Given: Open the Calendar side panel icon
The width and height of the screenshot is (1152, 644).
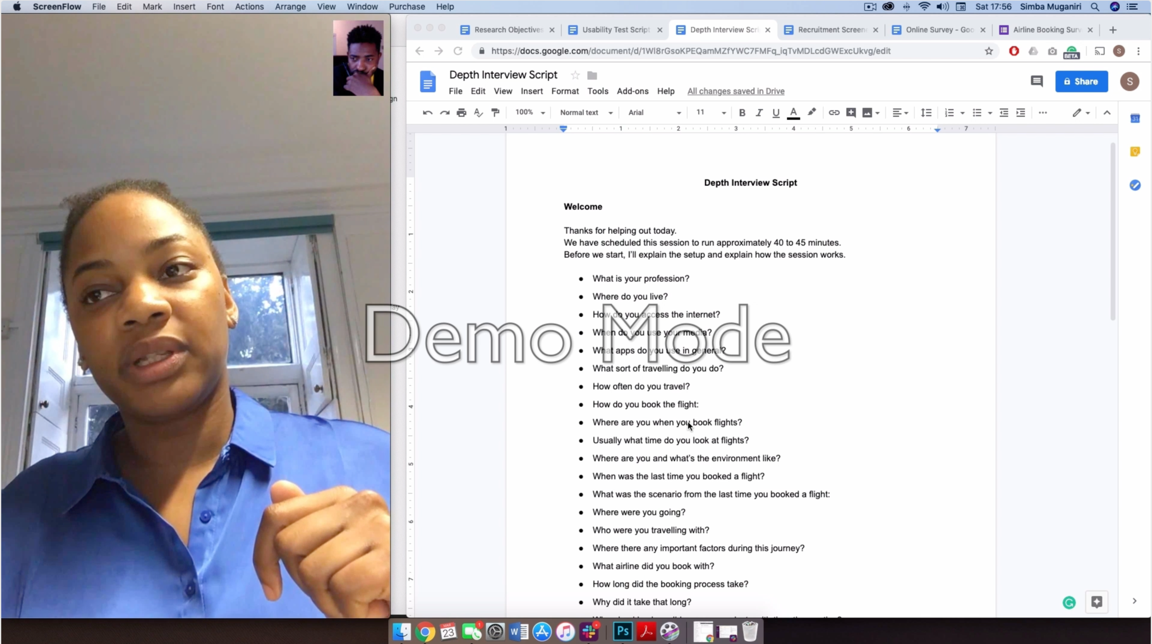Looking at the screenshot, I should 1134,118.
